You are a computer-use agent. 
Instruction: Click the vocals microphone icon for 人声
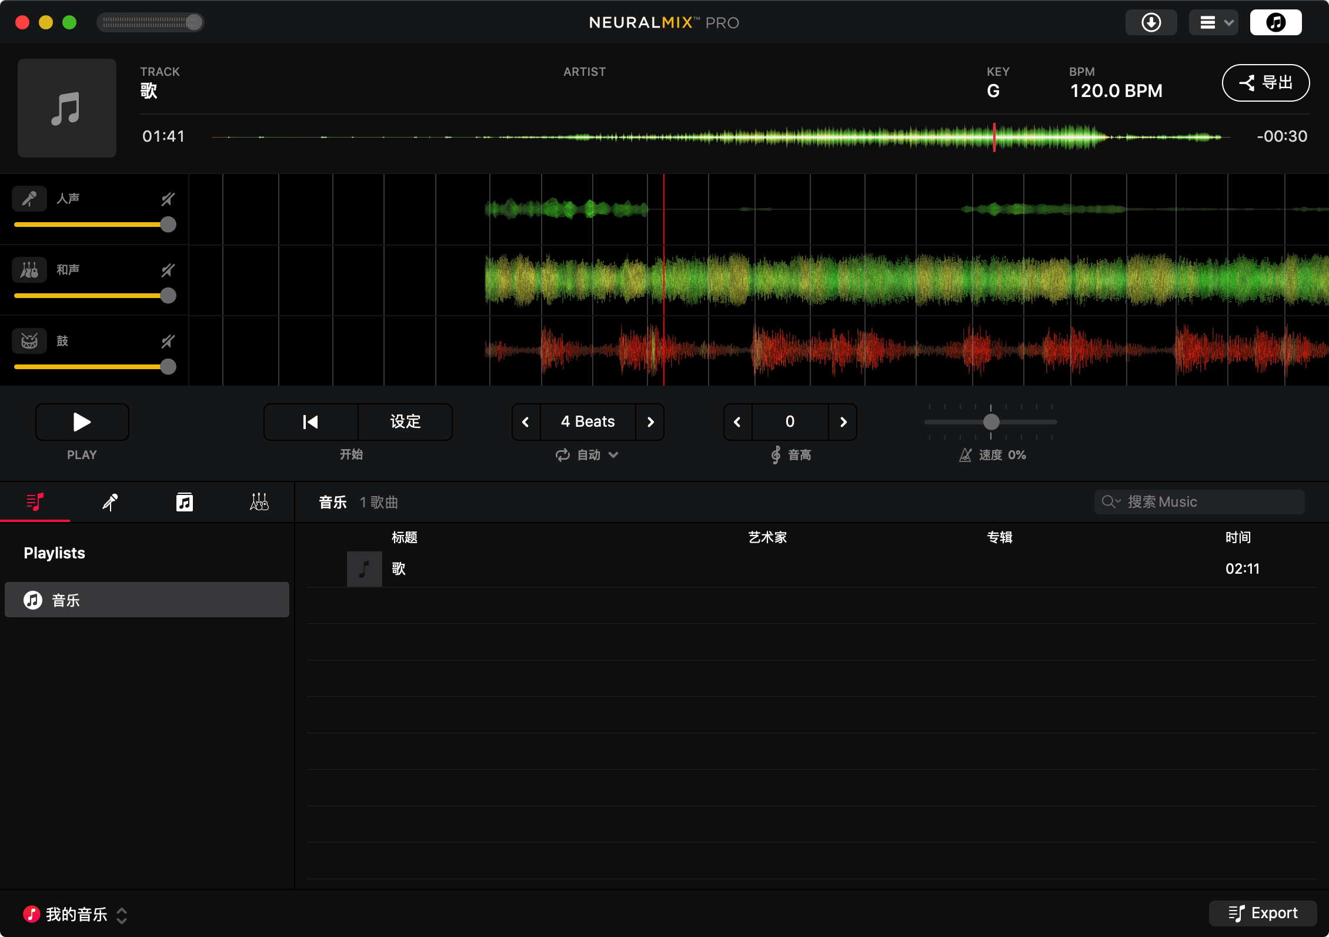tap(29, 199)
